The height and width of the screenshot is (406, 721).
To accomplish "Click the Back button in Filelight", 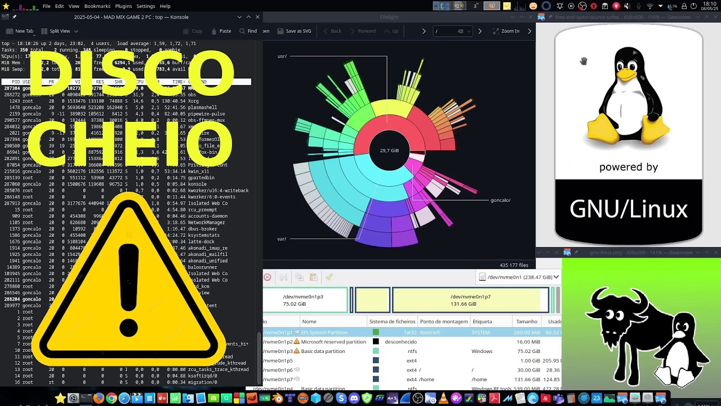I will [x=332, y=31].
